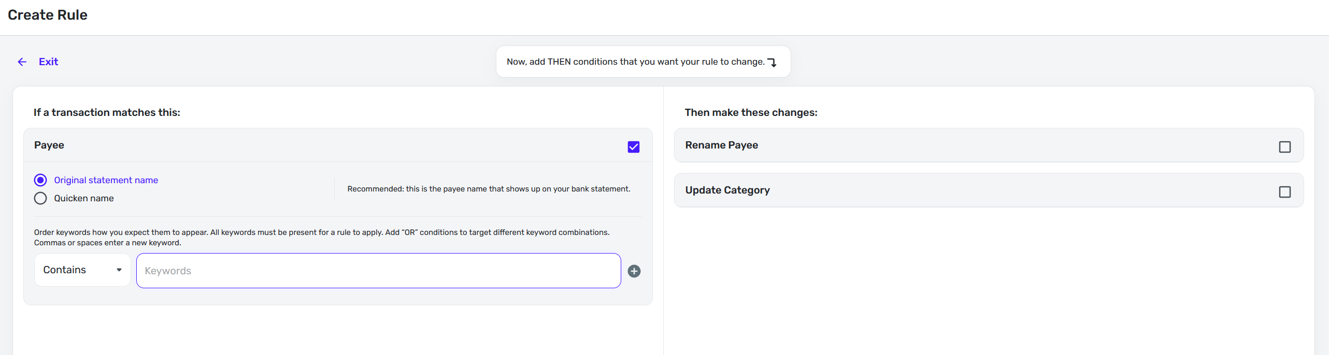Enable the Rename Payee checkbox

[1284, 147]
